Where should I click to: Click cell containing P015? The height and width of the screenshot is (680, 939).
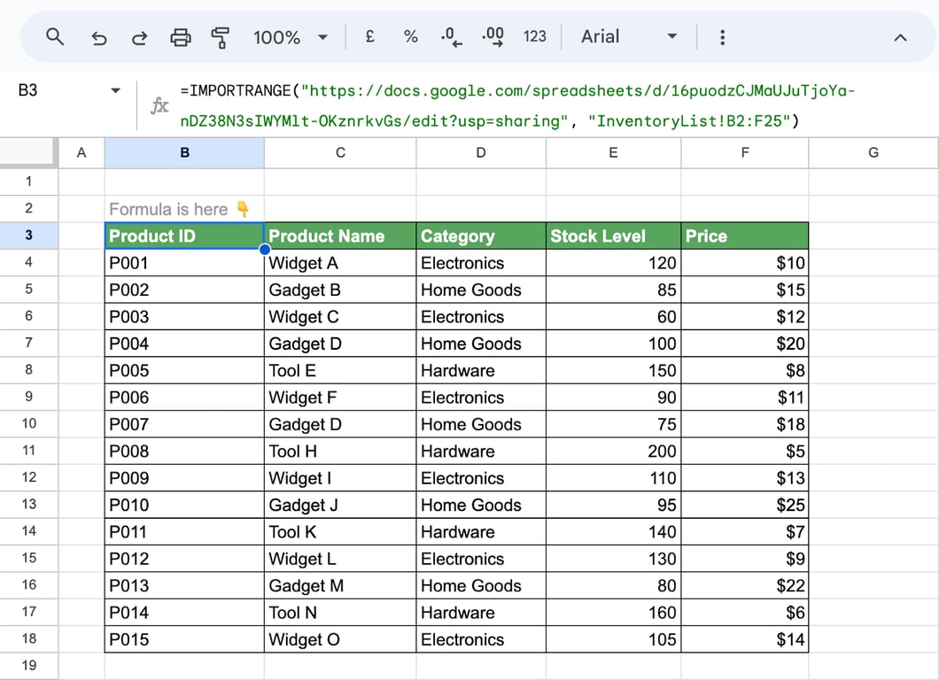click(184, 639)
